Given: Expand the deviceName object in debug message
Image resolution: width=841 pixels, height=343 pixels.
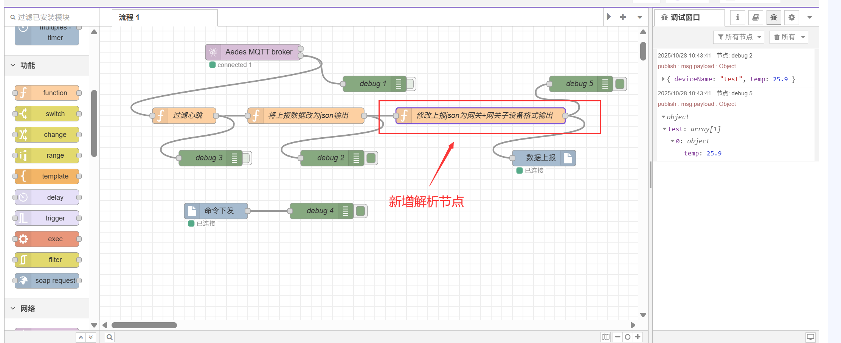Looking at the screenshot, I should tap(663, 79).
